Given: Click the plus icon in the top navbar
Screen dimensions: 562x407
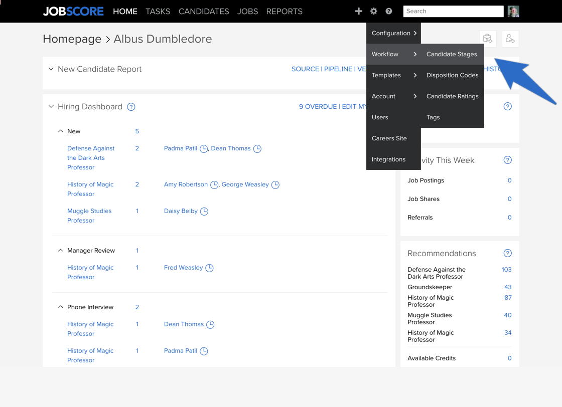Looking at the screenshot, I should 359,11.
